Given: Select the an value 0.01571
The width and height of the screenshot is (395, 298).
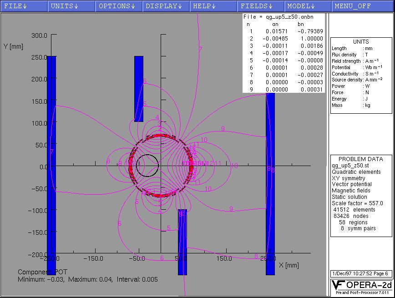Looking at the screenshot, I should point(277,31).
